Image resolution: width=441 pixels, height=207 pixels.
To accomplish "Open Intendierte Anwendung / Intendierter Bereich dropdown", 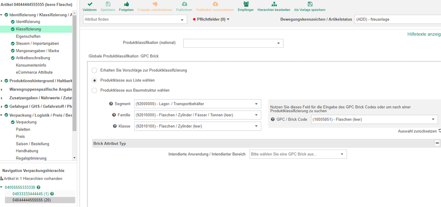I will (298, 154).
